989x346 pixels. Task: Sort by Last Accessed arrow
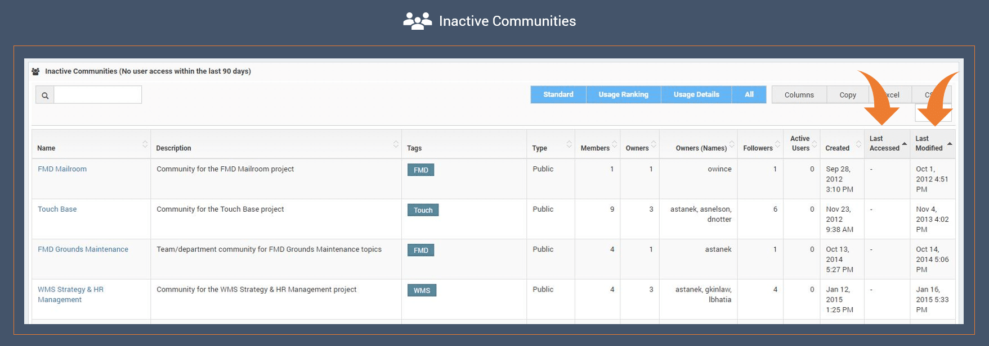[904, 144]
